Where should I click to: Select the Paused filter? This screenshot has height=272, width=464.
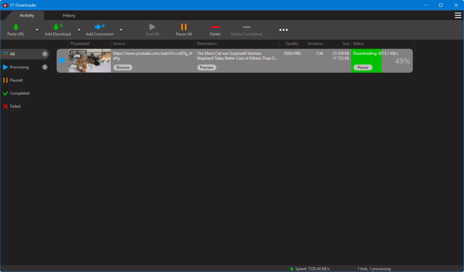pyautogui.click(x=25, y=80)
